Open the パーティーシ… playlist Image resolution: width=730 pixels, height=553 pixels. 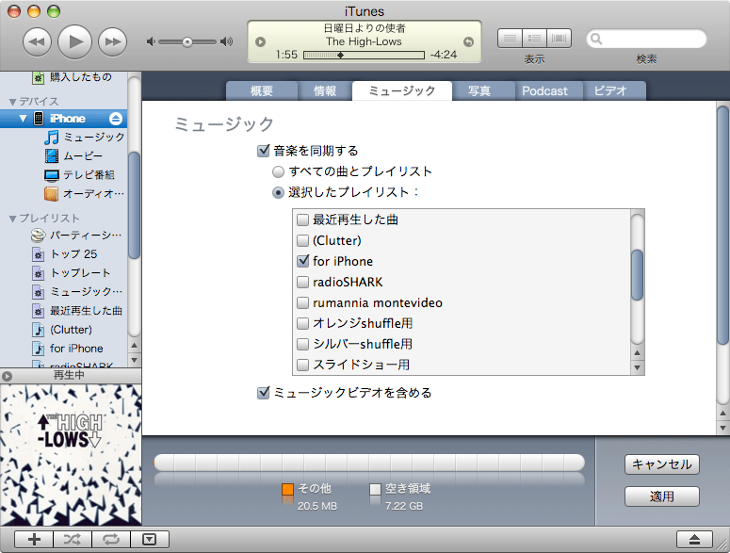(x=77, y=236)
